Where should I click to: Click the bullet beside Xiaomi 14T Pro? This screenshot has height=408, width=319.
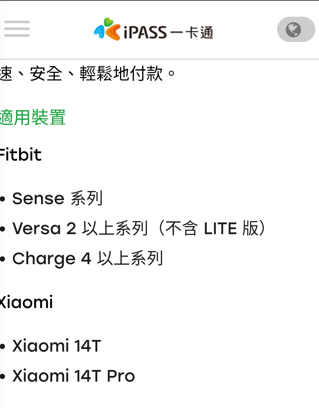click(3, 377)
